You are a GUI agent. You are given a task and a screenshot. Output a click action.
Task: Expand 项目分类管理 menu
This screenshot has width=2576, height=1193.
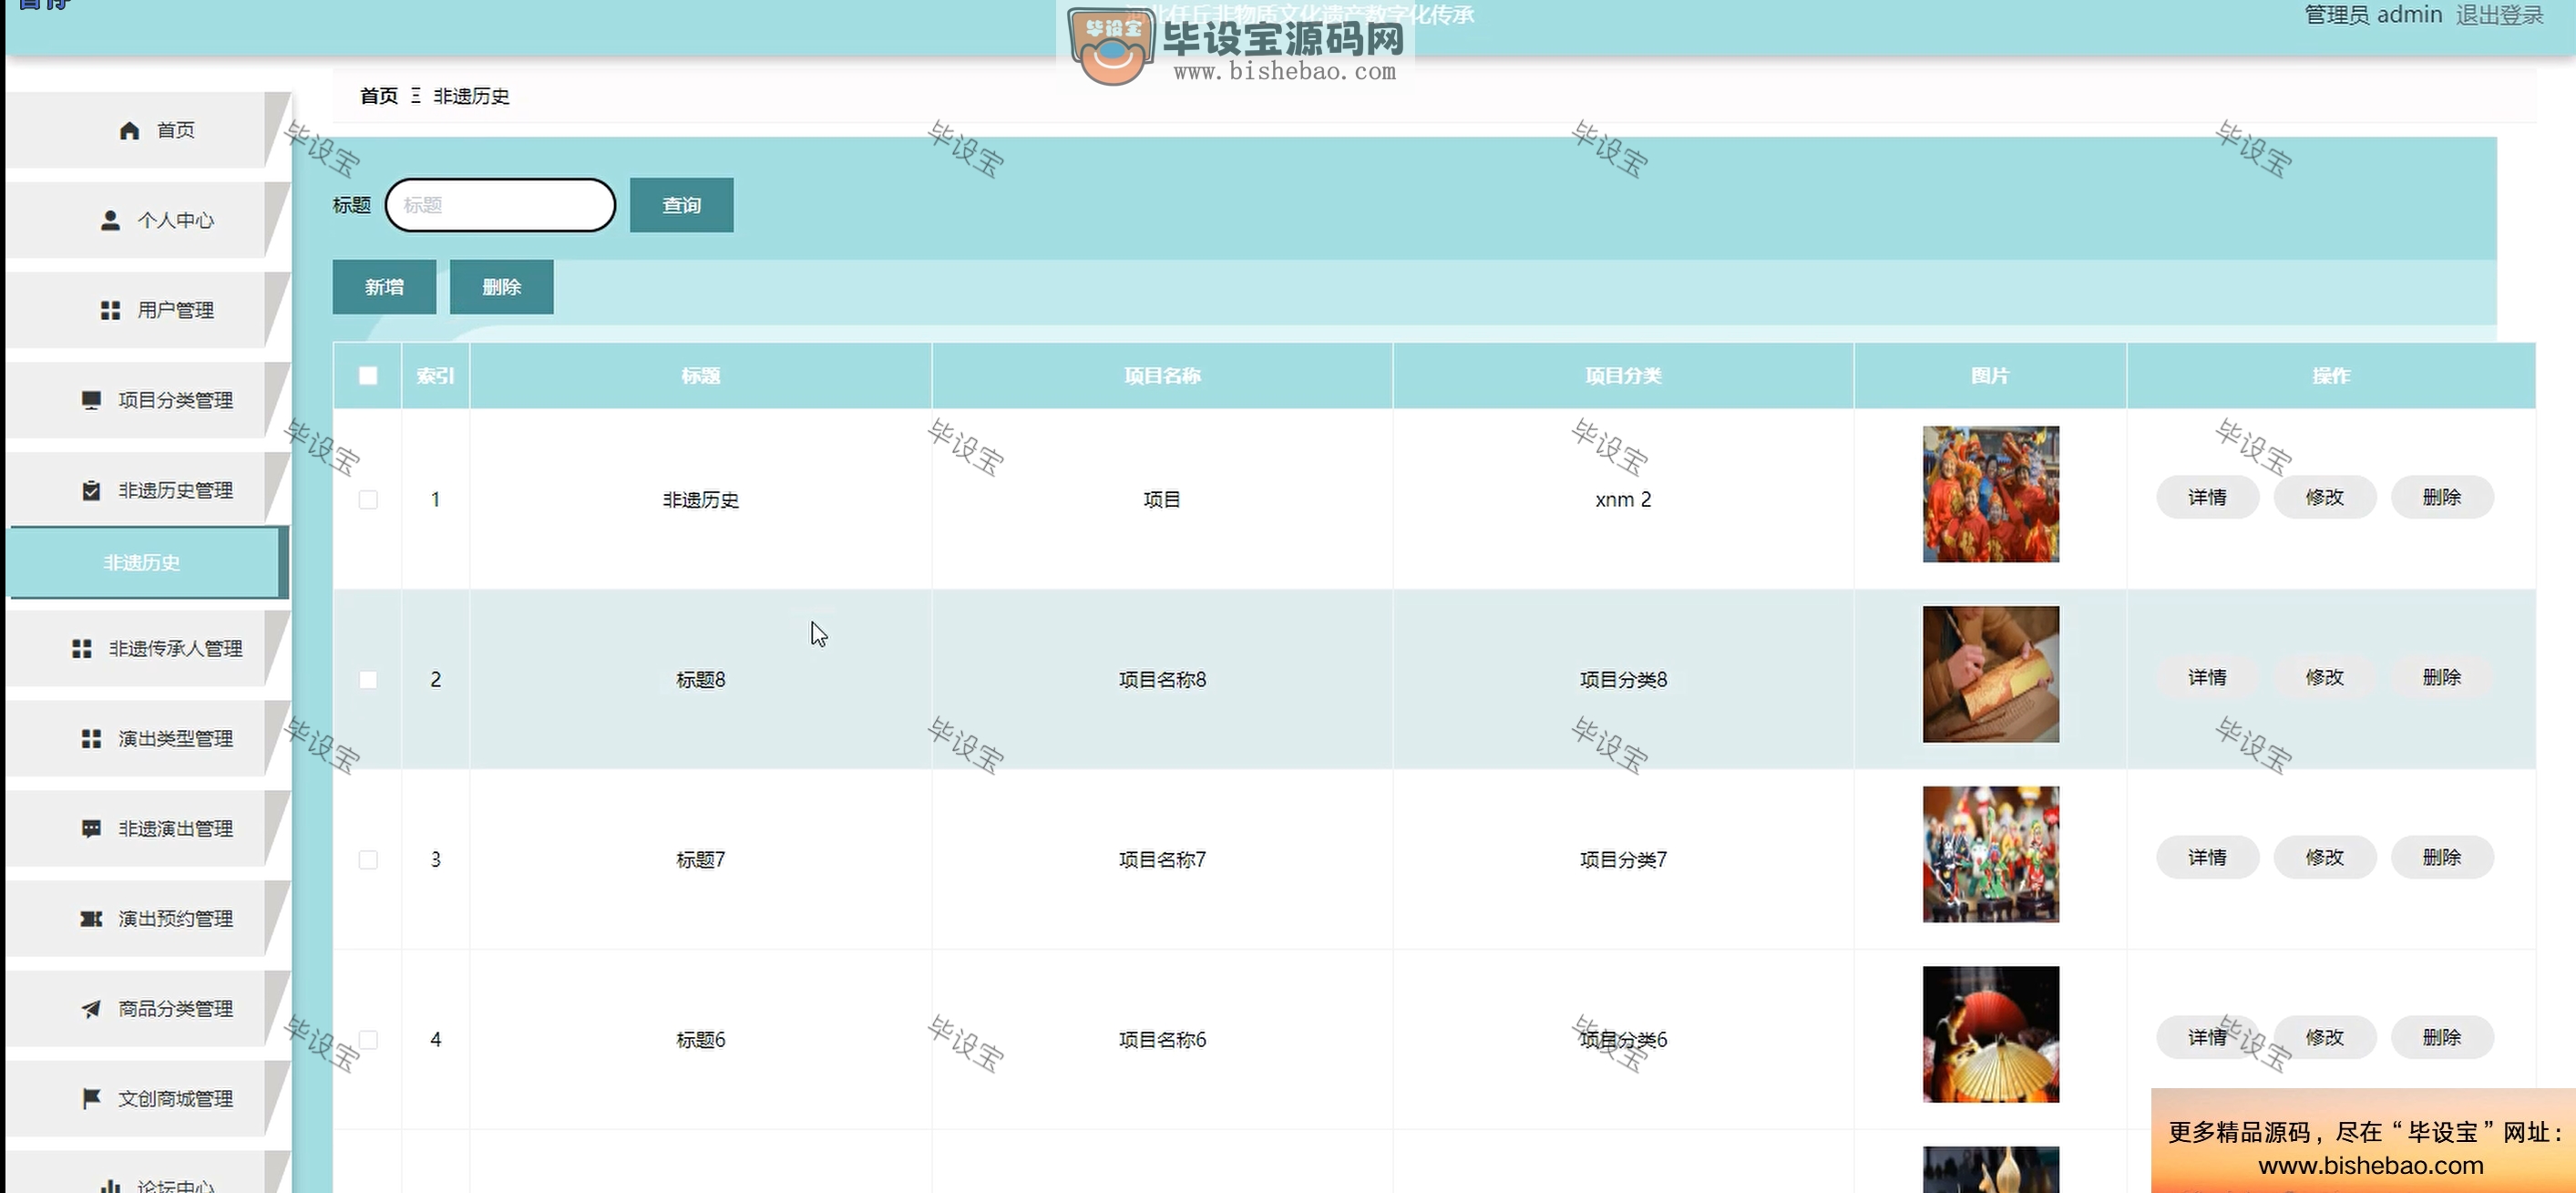coord(148,400)
